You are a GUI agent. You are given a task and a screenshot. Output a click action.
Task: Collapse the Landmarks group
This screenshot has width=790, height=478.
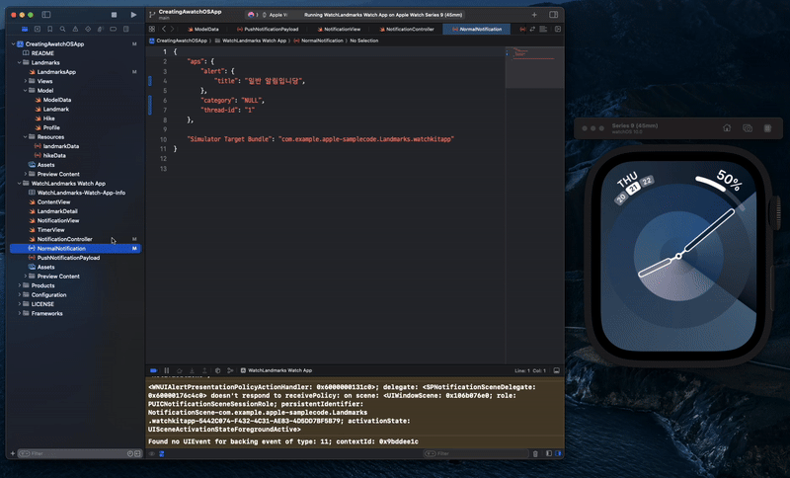[x=19, y=63]
